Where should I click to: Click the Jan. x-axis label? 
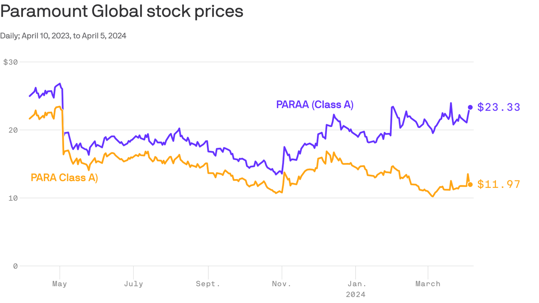(x=356, y=284)
